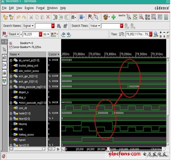Click the green plus add icon
This screenshot has width=171, height=160.
point(113,17)
